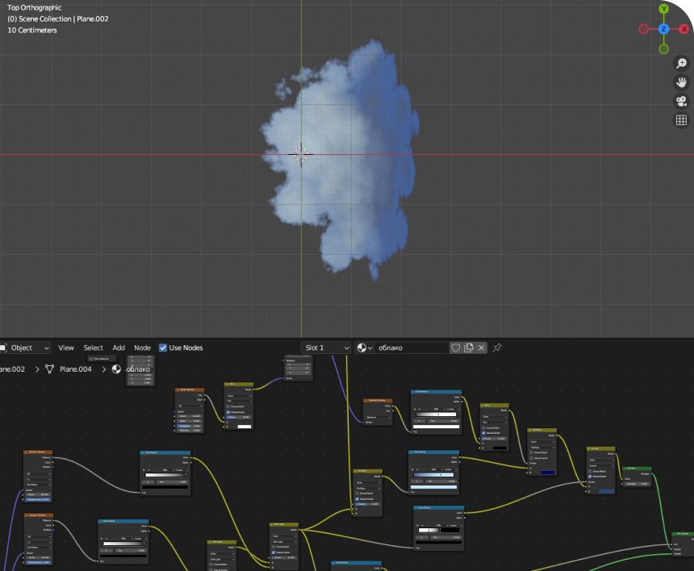Pin the node tree with pin icon
Image resolution: width=694 pixels, height=571 pixels.
point(497,348)
